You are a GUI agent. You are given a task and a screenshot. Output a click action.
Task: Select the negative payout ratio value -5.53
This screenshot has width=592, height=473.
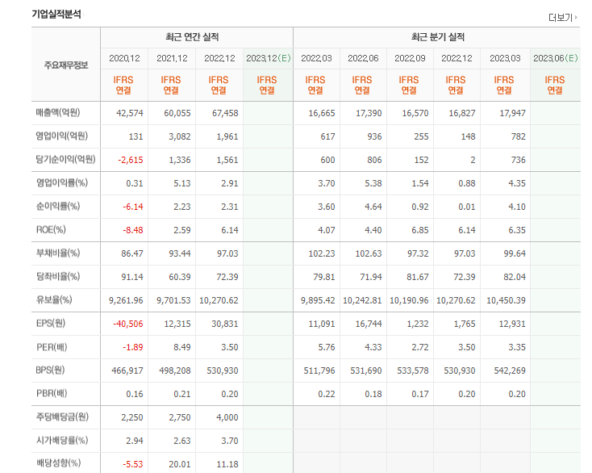[x=133, y=464]
